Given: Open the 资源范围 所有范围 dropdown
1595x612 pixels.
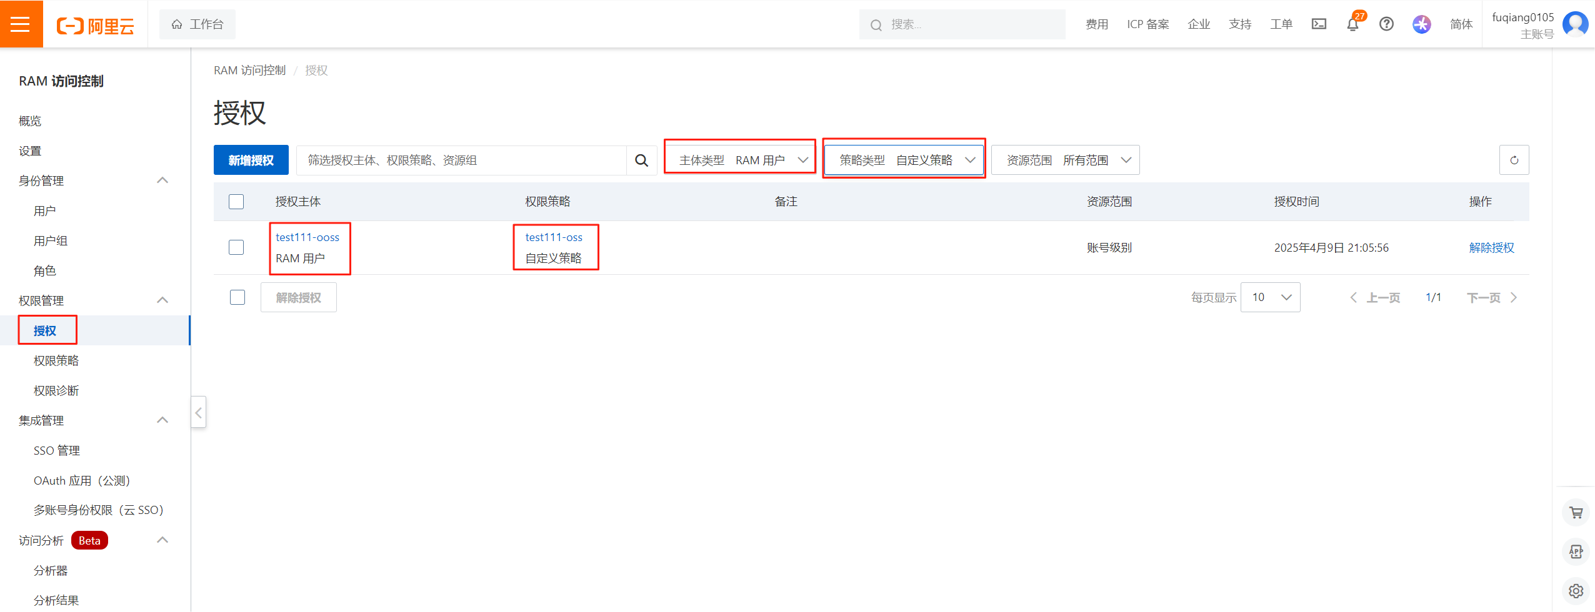Looking at the screenshot, I should [1066, 160].
